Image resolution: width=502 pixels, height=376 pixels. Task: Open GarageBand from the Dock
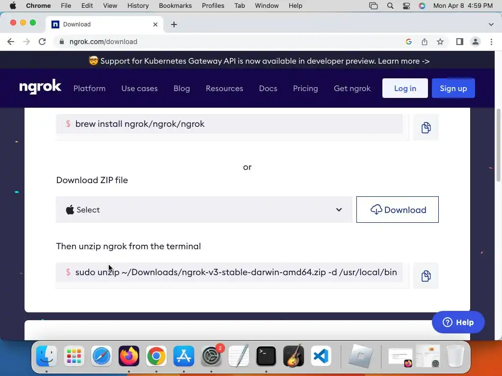(294, 355)
